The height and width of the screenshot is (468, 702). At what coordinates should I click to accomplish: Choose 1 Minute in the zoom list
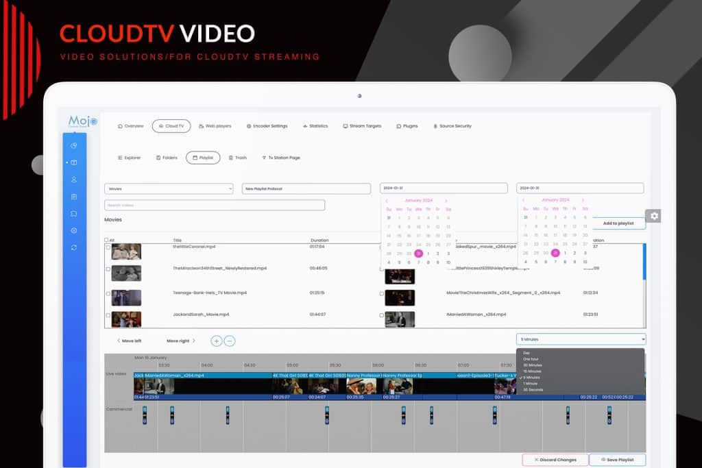[531, 384]
